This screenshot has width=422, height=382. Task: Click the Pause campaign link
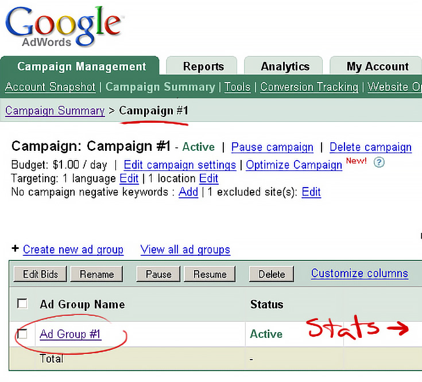tap(272, 147)
